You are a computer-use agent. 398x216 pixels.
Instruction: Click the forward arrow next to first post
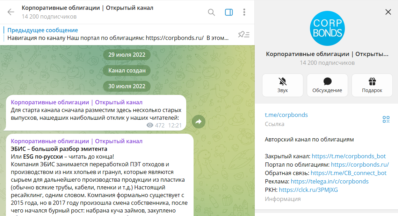[198, 121]
